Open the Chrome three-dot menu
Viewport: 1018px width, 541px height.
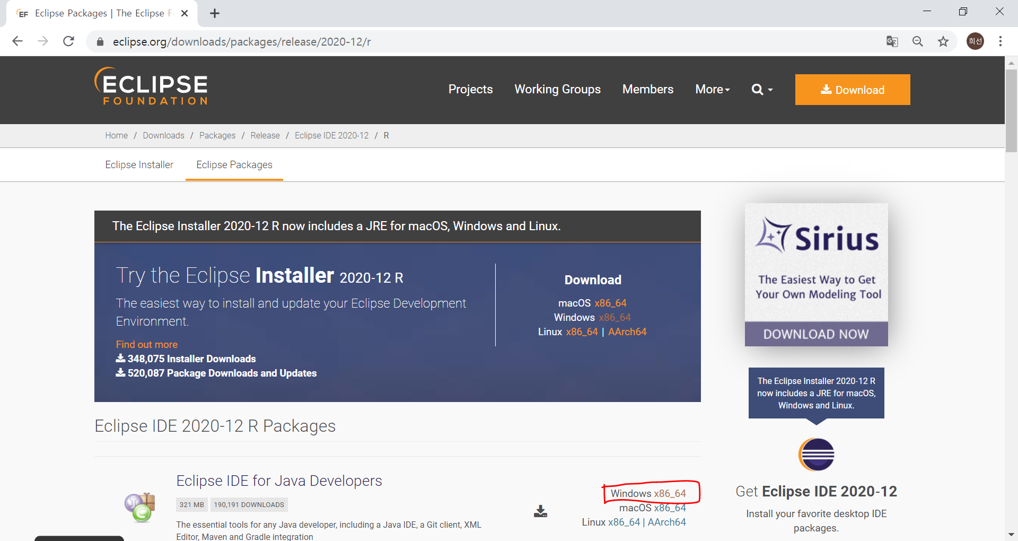point(1001,41)
